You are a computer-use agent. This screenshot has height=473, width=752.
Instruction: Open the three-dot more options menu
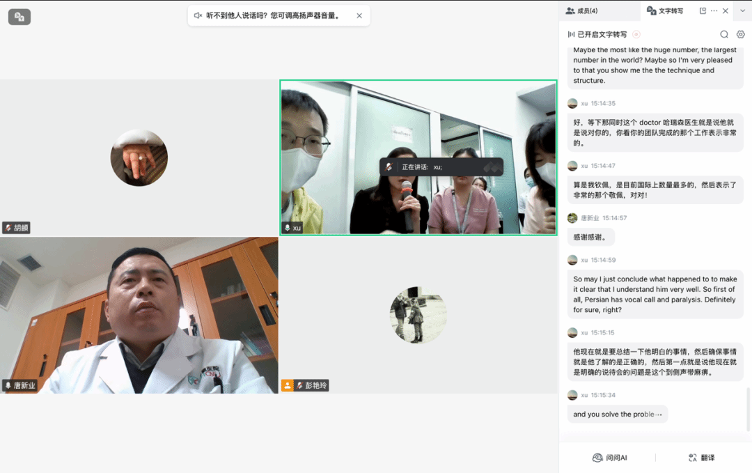pyautogui.click(x=714, y=11)
